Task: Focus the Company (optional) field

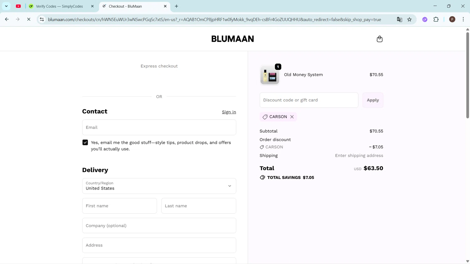Action: (x=159, y=226)
